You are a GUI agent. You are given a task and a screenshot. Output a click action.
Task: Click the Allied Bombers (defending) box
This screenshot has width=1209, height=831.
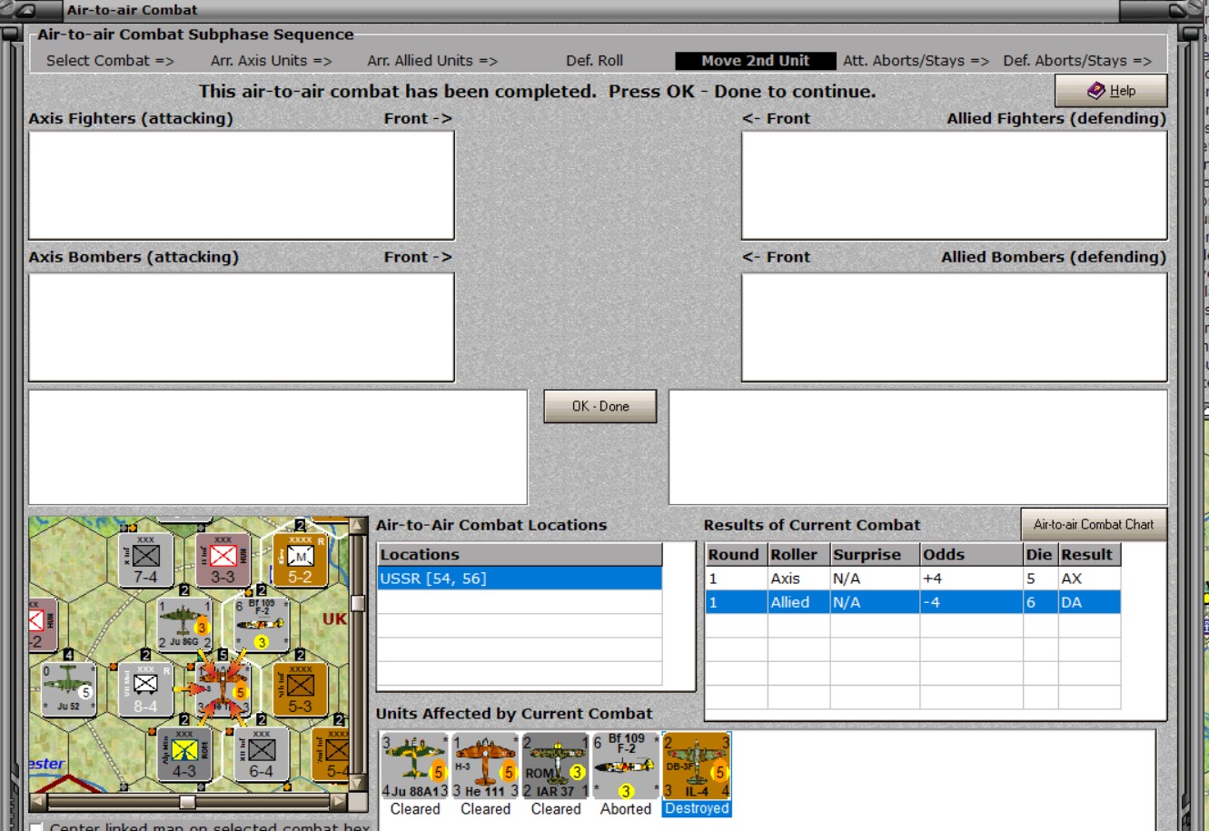pyautogui.click(x=955, y=327)
